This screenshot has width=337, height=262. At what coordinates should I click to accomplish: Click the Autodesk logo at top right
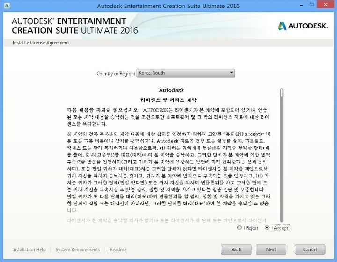[303, 26]
